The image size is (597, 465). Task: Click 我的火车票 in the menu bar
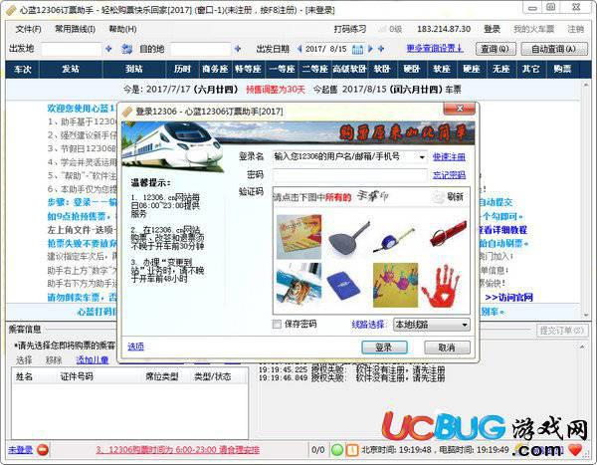(x=533, y=29)
